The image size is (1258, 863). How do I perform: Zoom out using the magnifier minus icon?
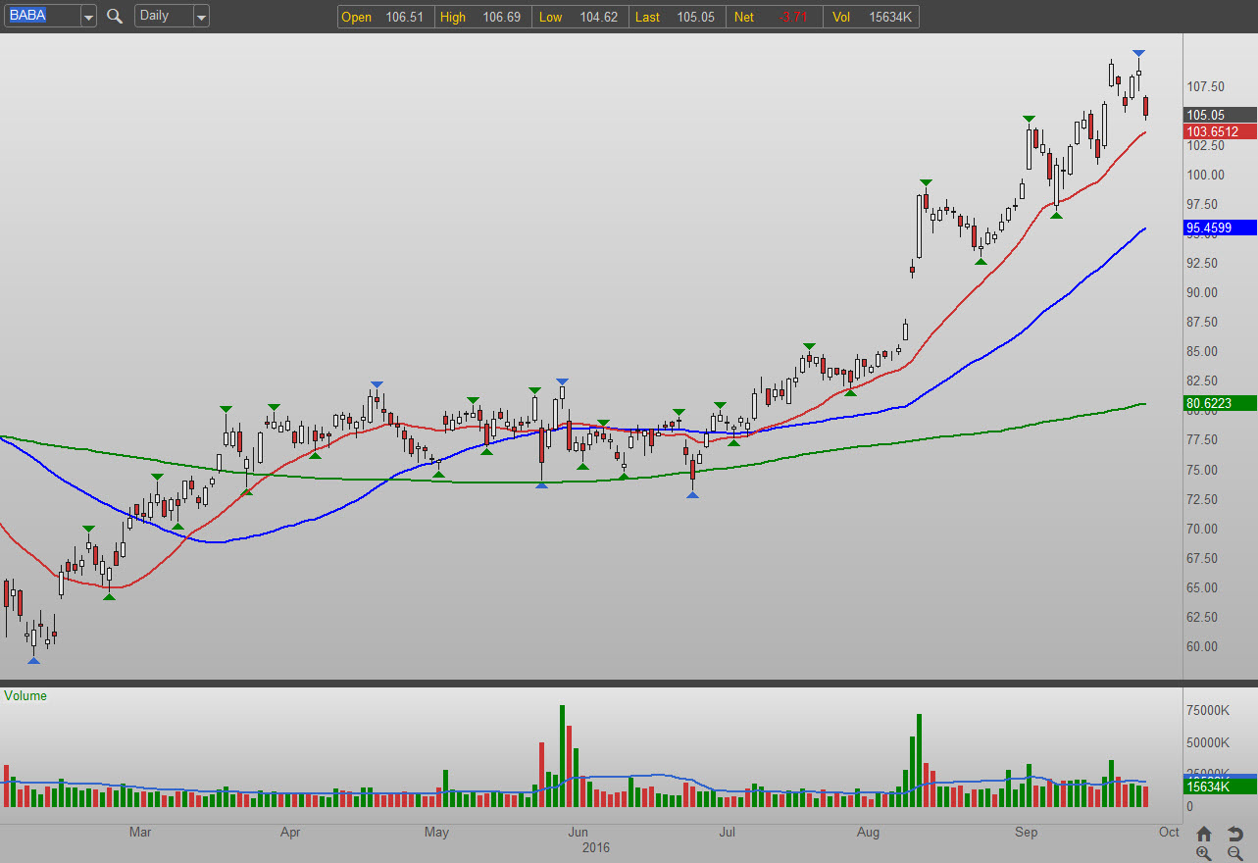[1234, 853]
